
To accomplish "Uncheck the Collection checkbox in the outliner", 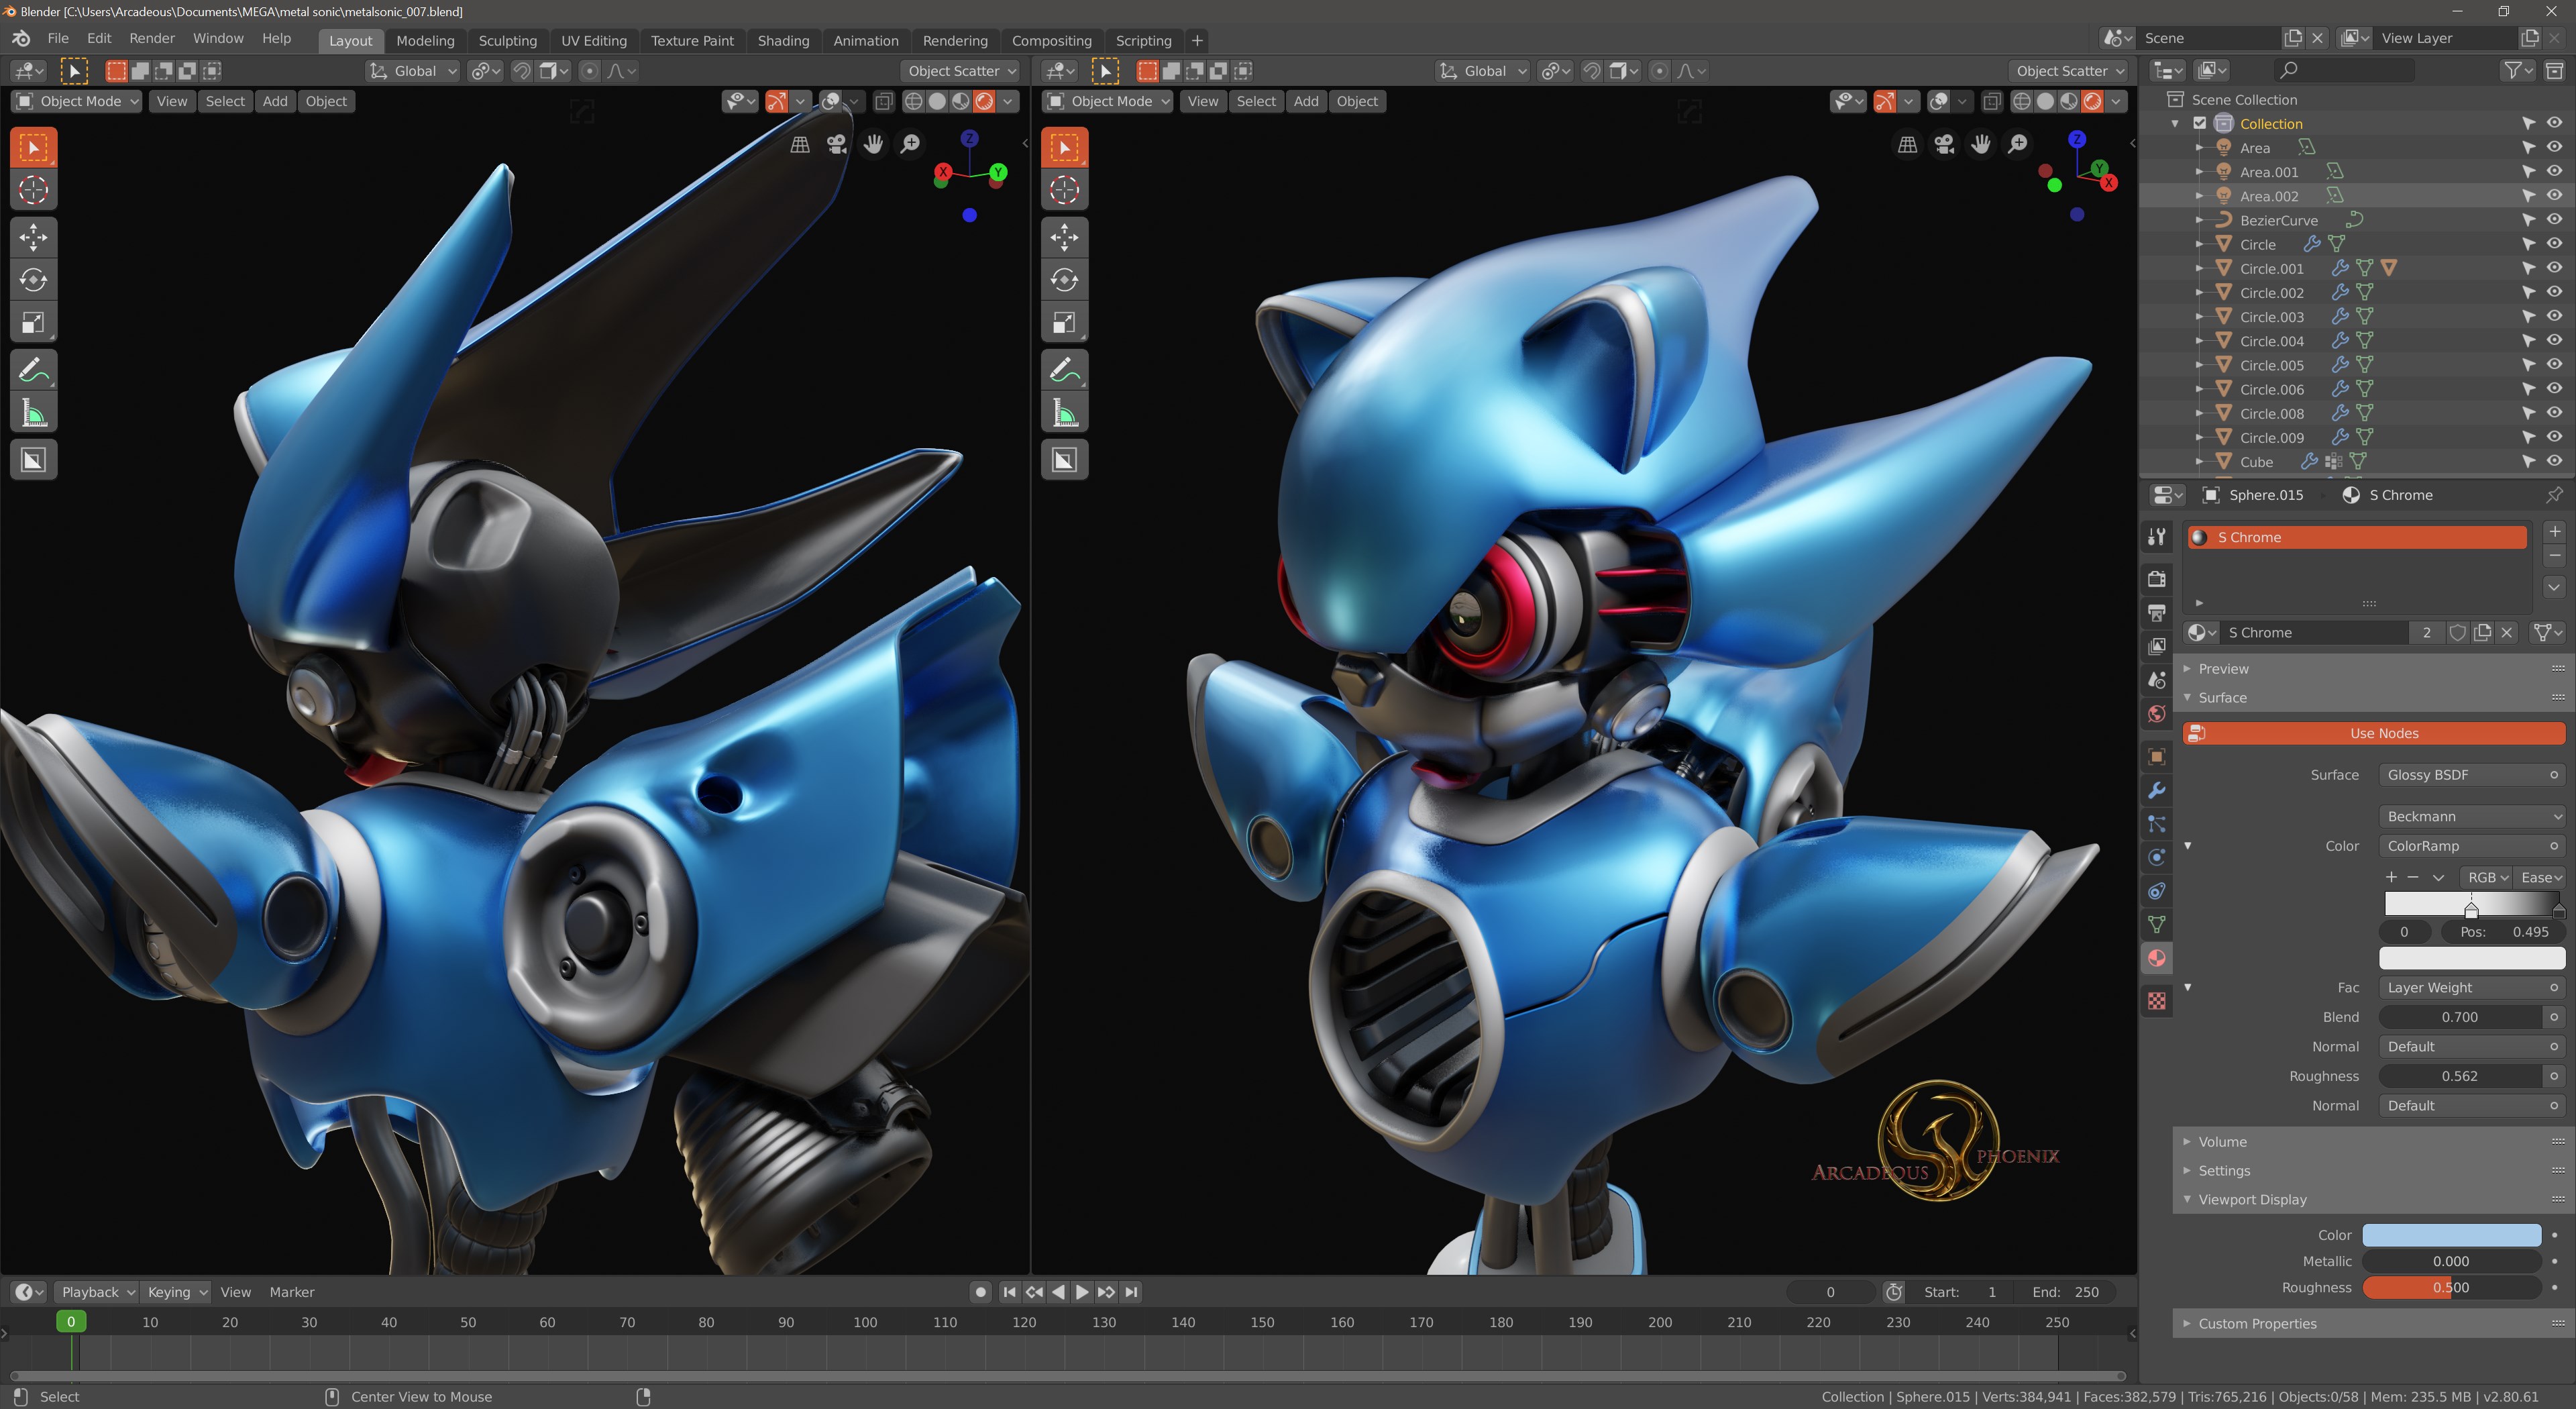I will 2200,123.
